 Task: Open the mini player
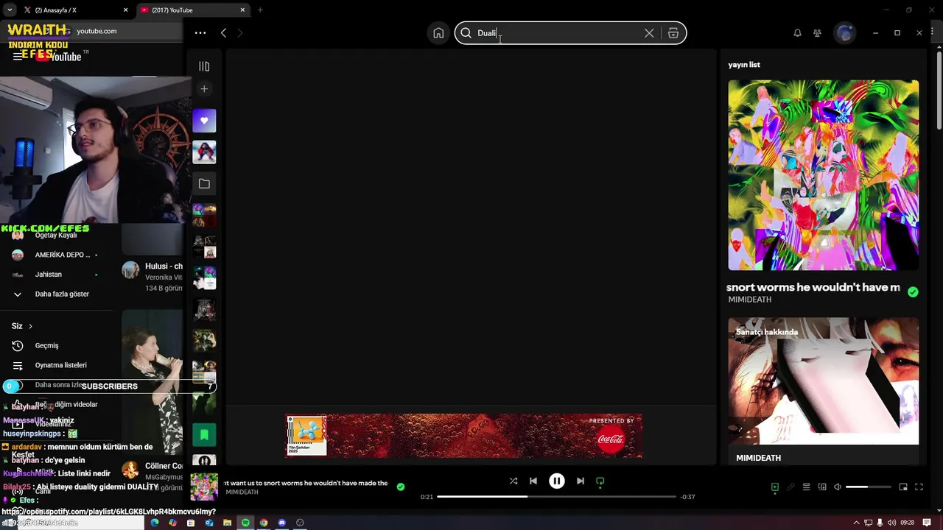click(903, 487)
